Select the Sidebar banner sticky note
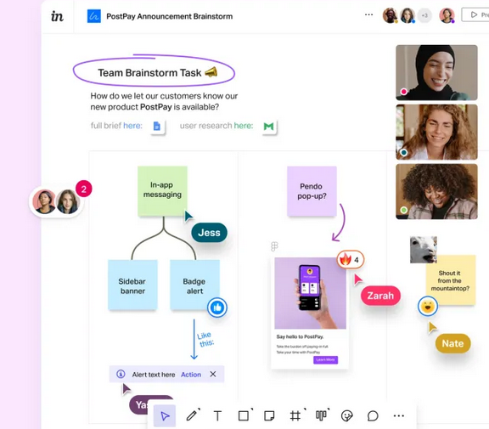Viewport: 489px width, 429px height. point(132,285)
